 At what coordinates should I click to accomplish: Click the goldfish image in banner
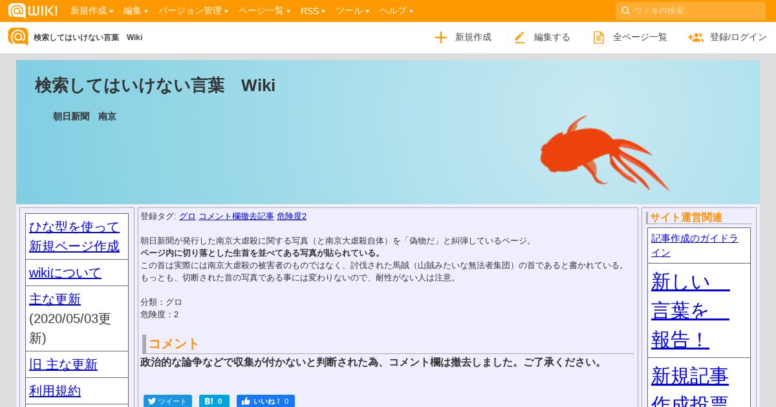(605, 153)
